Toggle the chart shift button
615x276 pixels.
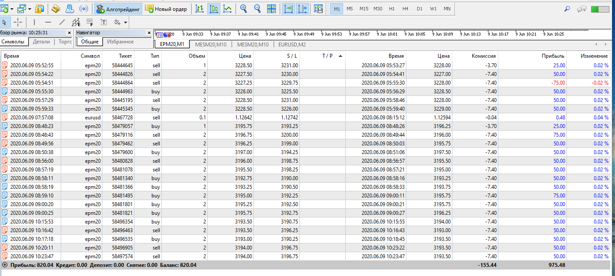coord(302,9)
